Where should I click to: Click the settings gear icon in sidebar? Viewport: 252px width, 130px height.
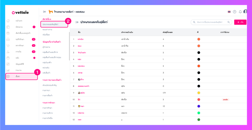click(x=8, y=76)
